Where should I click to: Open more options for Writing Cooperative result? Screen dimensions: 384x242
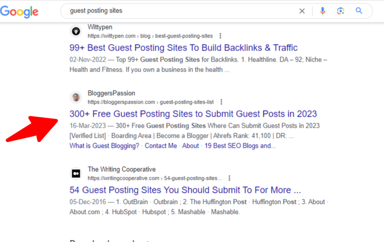229,178
